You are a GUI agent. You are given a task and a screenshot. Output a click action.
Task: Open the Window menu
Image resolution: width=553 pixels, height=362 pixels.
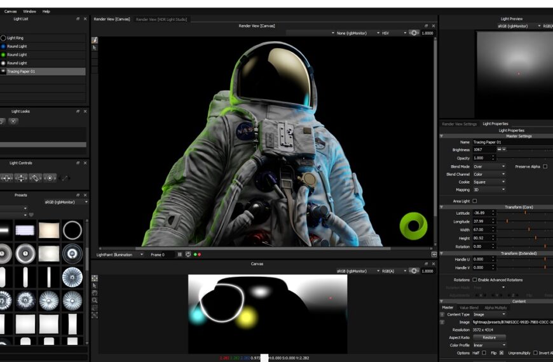point(30,11)
